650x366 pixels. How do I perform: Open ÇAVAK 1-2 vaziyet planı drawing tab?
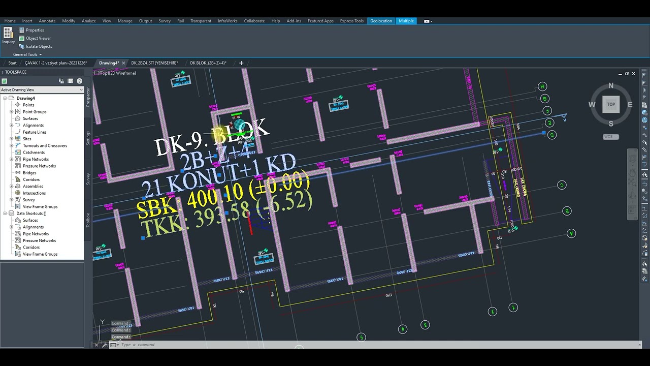pyautogui.click(x=56, y=63)
